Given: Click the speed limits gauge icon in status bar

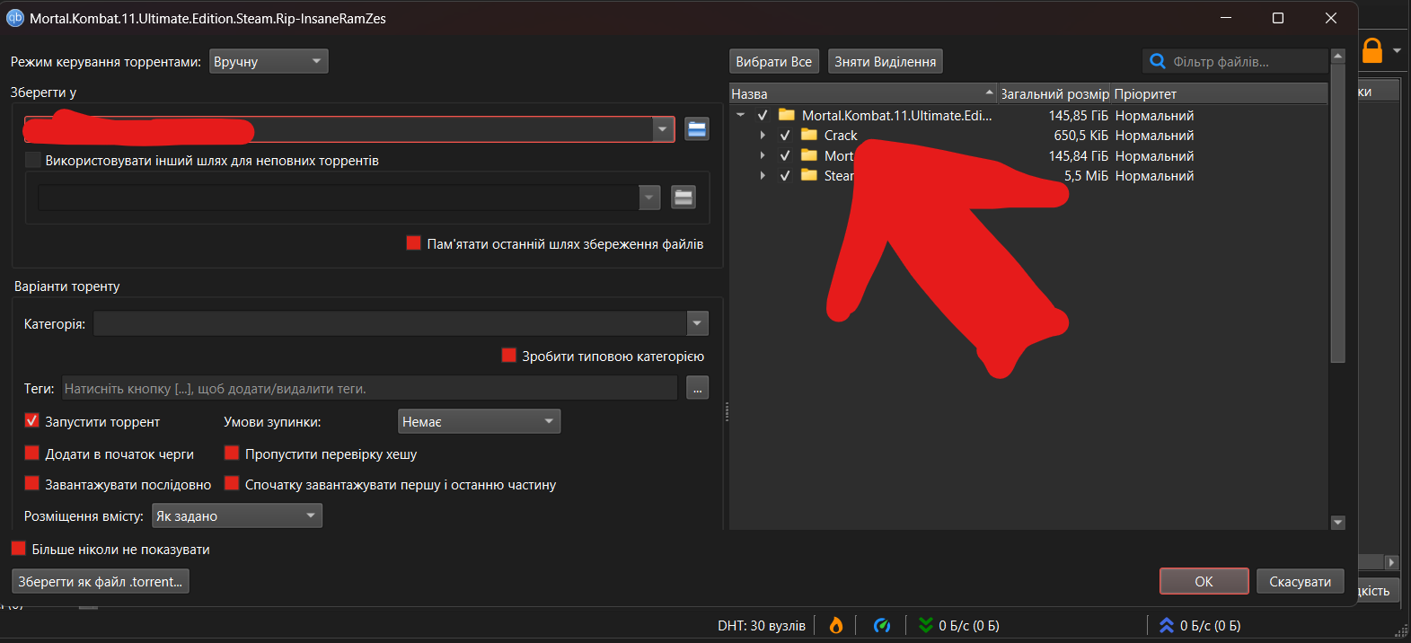Looking at the screenshot, I should (x=882, y=625).
